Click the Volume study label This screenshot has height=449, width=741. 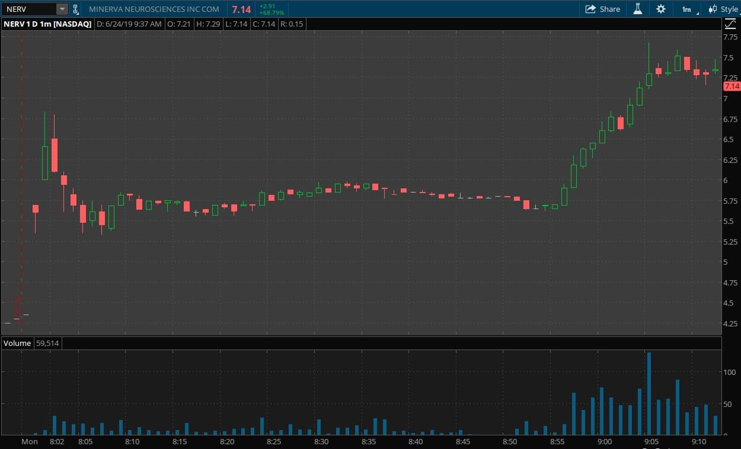17,343
